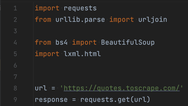Click the url variable name on line 8
This screenshot has width=188, height=106.
click(x=41, y=88)
